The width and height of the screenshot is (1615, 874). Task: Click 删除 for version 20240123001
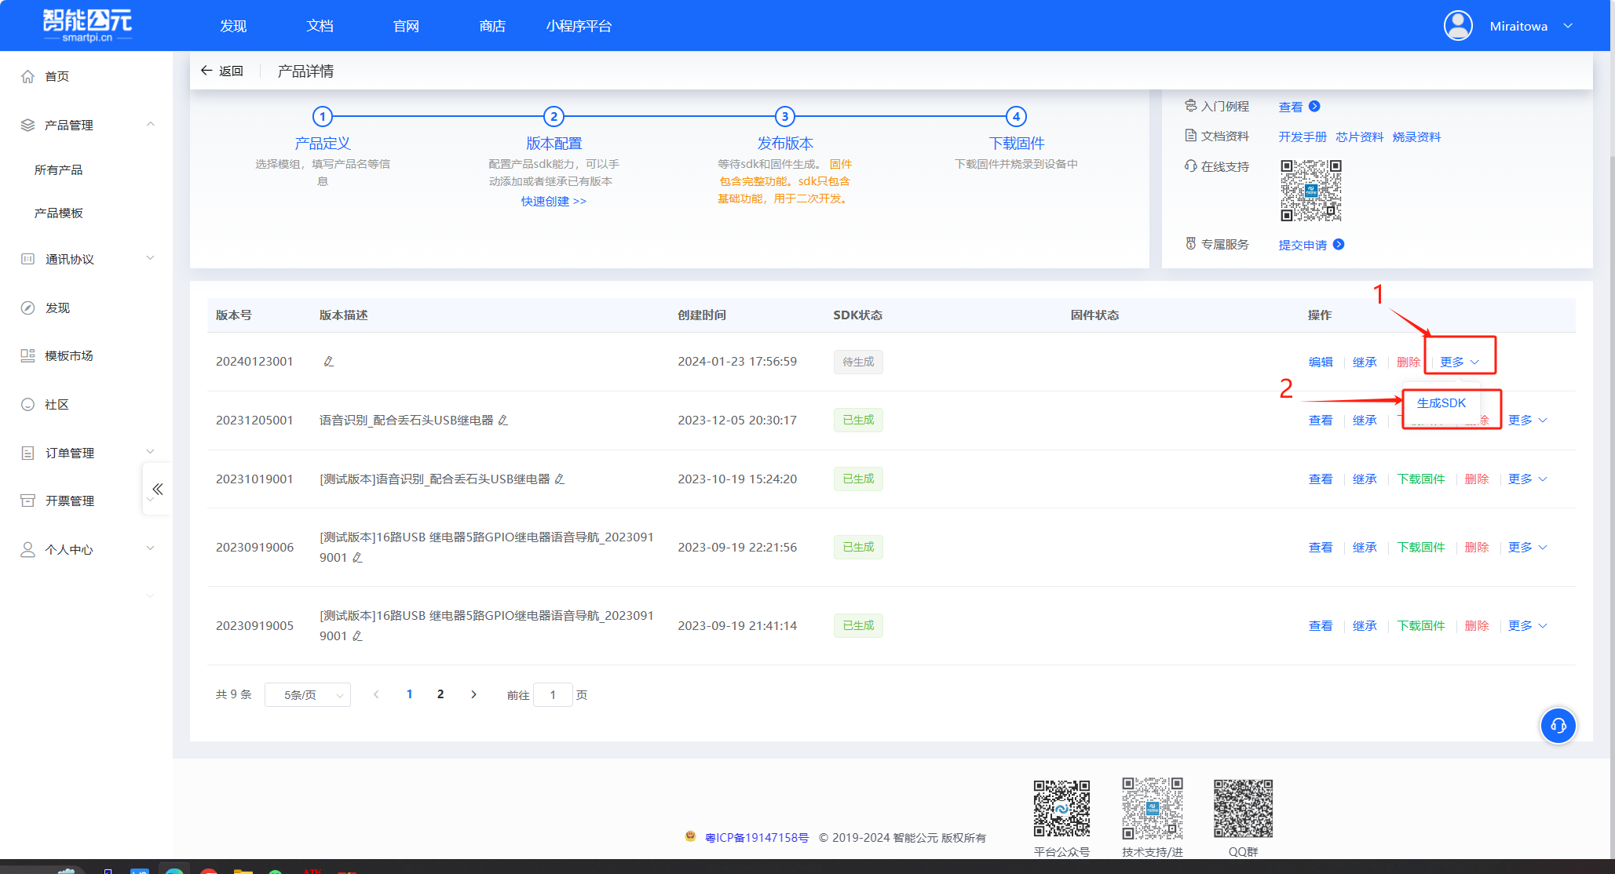point(1409,362)
